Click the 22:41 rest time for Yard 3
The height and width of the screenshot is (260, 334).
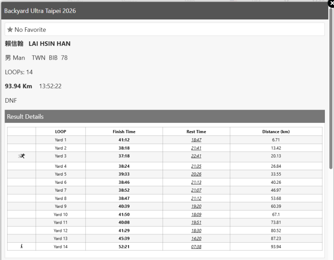(x=196, y=156)
